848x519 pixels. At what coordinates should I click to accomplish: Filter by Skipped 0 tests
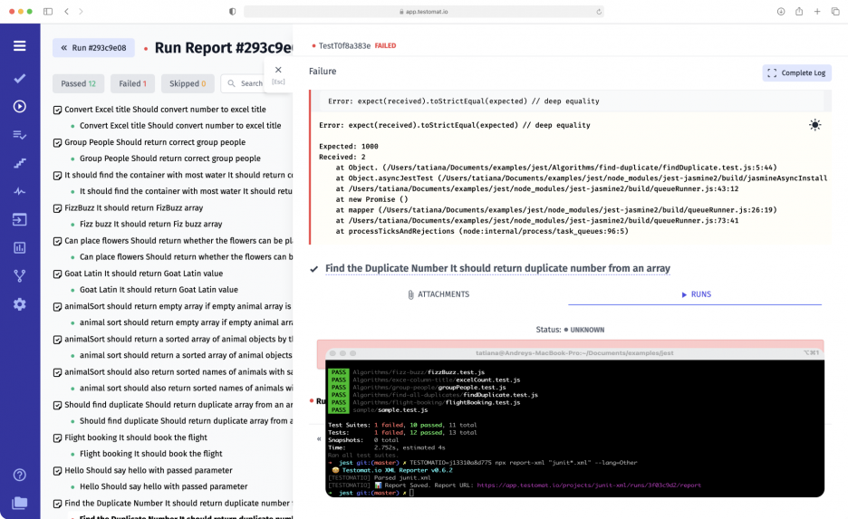click(188, 83)
